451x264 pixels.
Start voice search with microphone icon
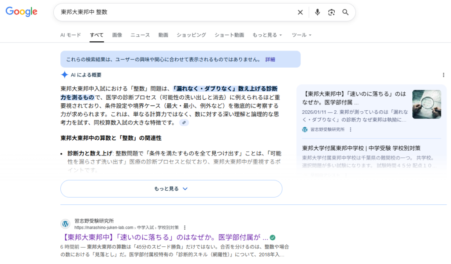click(317, 12)
